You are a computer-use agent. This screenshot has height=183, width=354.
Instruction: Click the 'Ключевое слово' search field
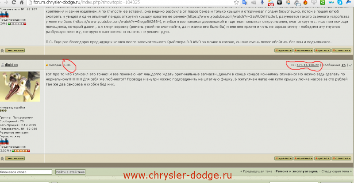click(26, 172)
